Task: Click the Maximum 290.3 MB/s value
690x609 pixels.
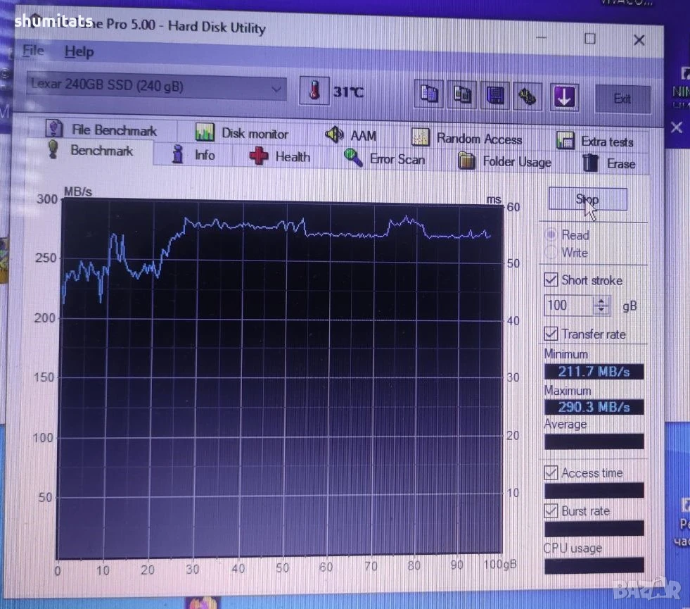Action: 594,406
